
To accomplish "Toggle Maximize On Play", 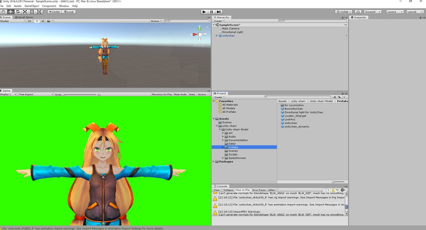I will (x=162, y=94).
